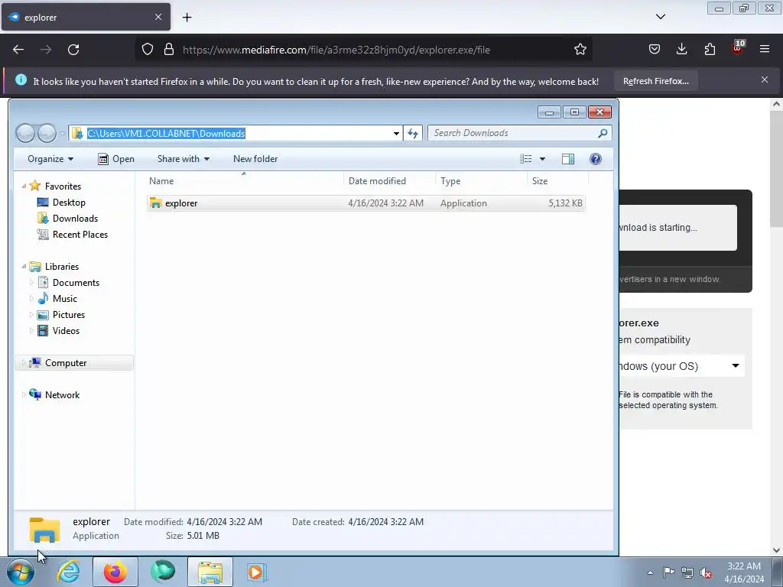Dismiss Firefox refresh notification bar
Viewport: 783px width, 587px height.
765,79
